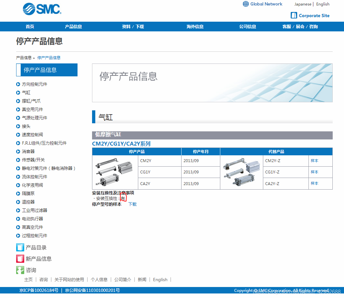Click the CM2Y-Z replacement cell

[x=286, y=160]
